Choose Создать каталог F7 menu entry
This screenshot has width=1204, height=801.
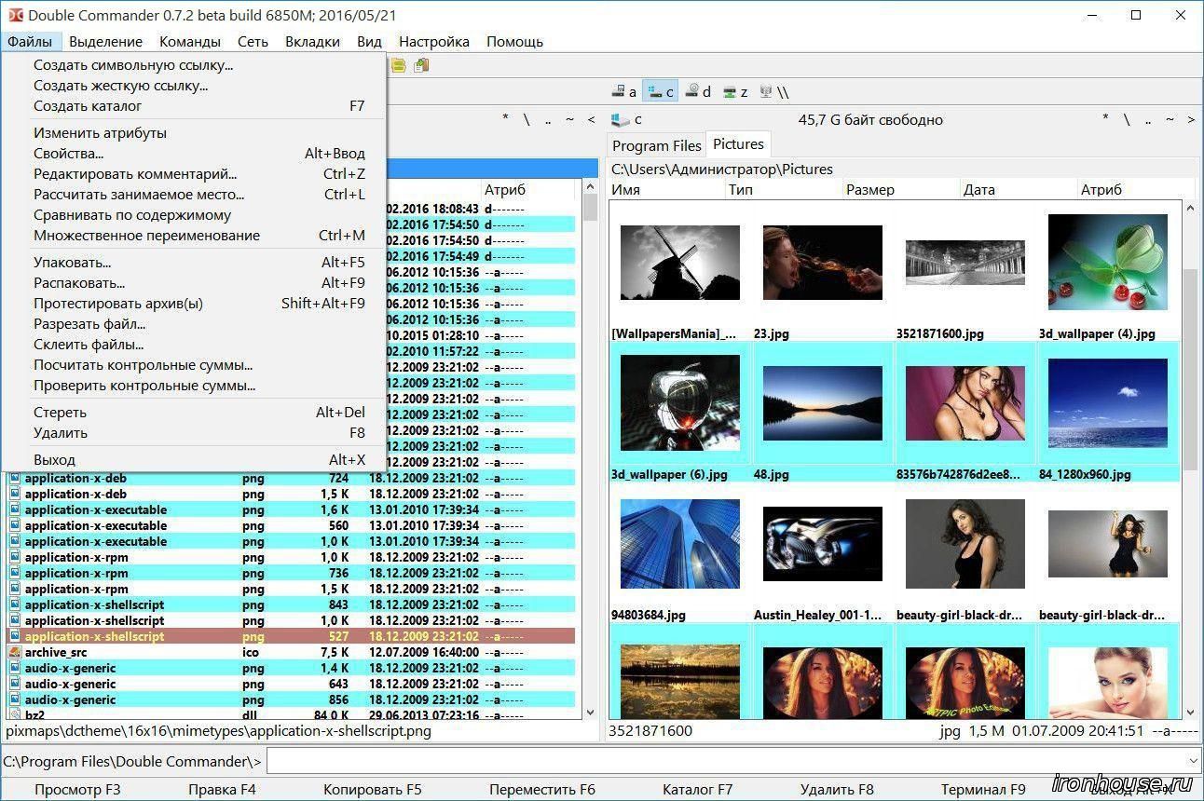click(x=195, y=106)
